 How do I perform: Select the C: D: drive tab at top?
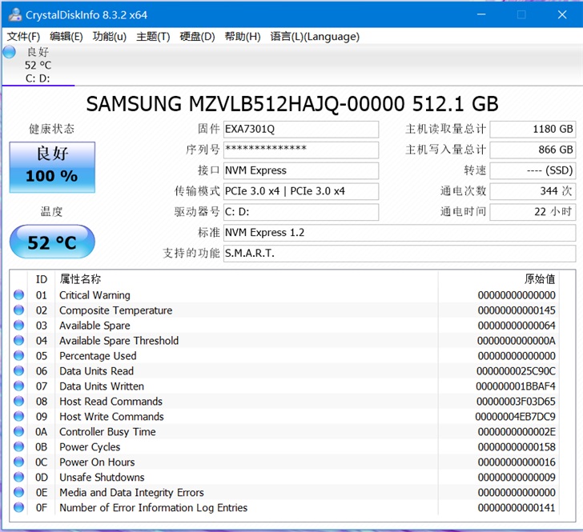38,66
